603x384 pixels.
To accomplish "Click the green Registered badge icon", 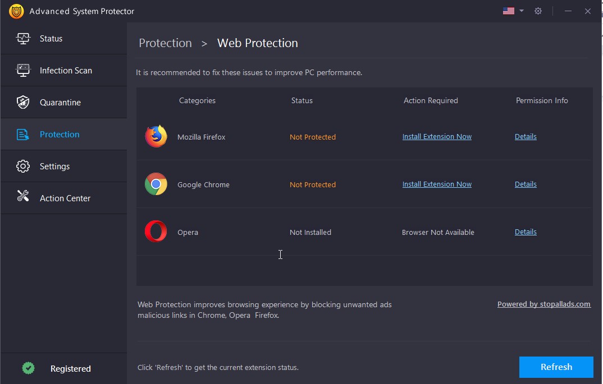I will pos(28,368).
